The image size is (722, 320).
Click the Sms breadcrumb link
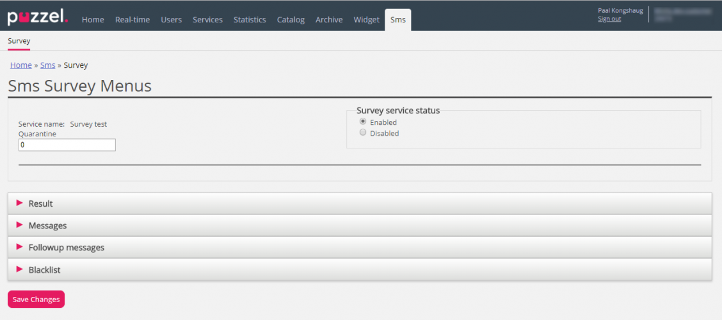click(47, 65)
